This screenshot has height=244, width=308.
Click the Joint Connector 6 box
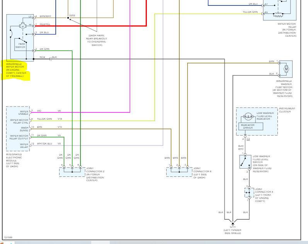pos(179,171)
